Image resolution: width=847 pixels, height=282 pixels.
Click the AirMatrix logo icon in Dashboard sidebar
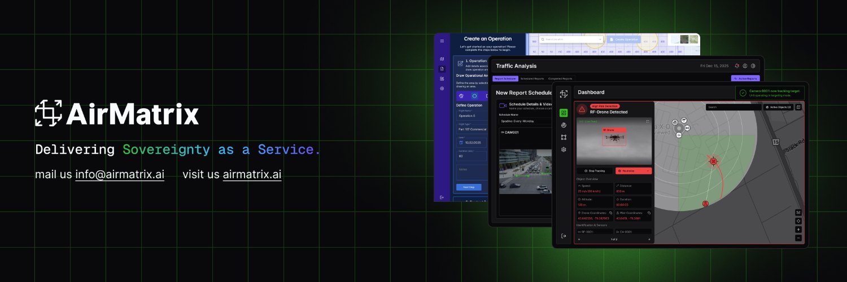point(564,94)
